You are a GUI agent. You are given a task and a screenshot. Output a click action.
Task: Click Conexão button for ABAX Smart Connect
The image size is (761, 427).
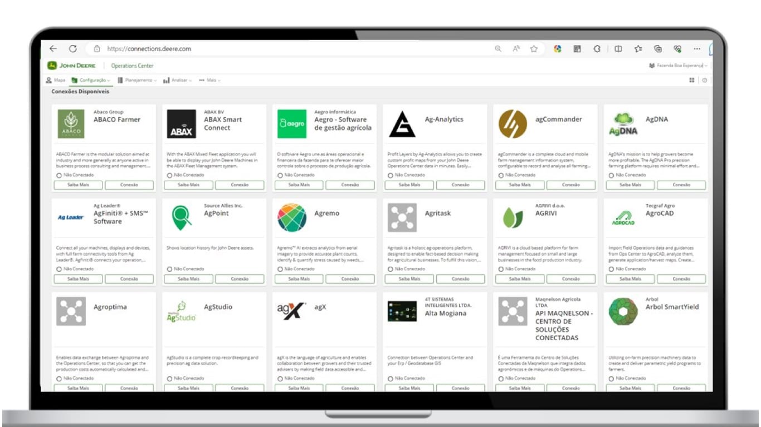click(240, 185)
